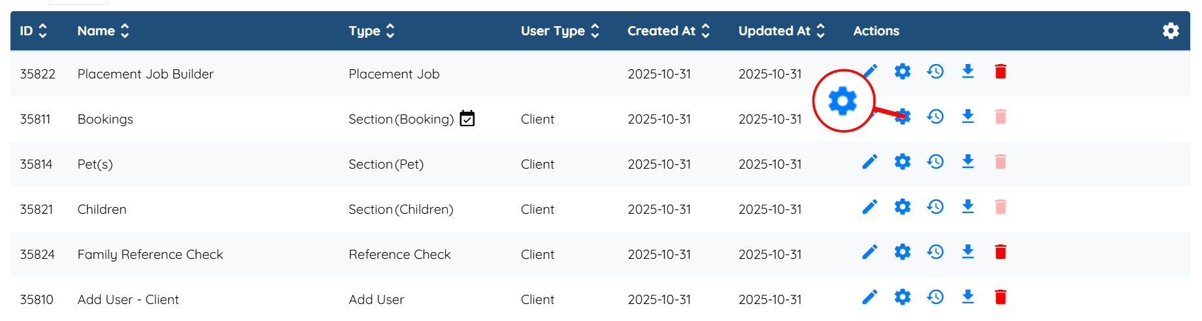The width and height of the screenshot is (1202, 321).
Task: Sort by Created At column
Action: click(706, 31)
